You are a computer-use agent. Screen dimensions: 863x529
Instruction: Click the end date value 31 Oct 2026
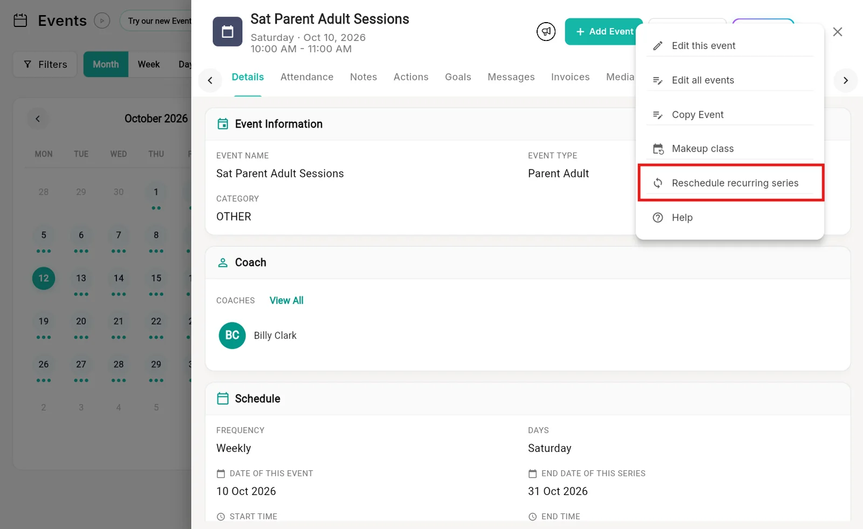coord(558,491)
